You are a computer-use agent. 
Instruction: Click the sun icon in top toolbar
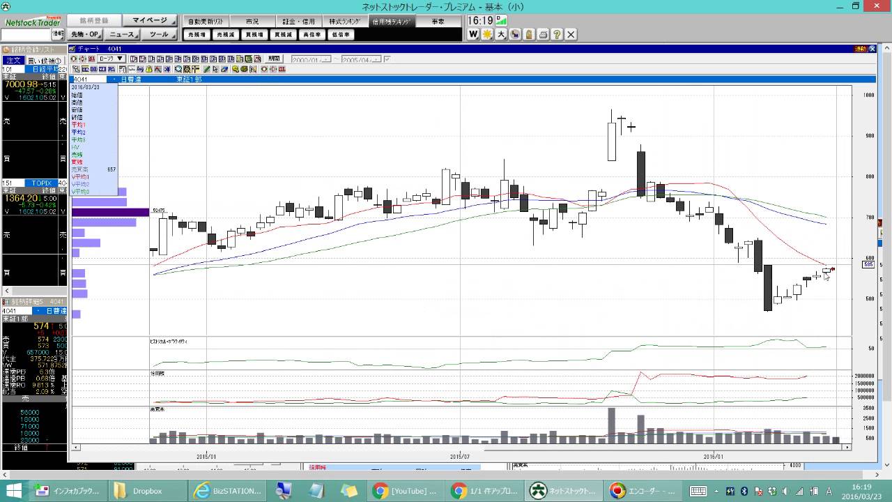click(x=487, y=34)
